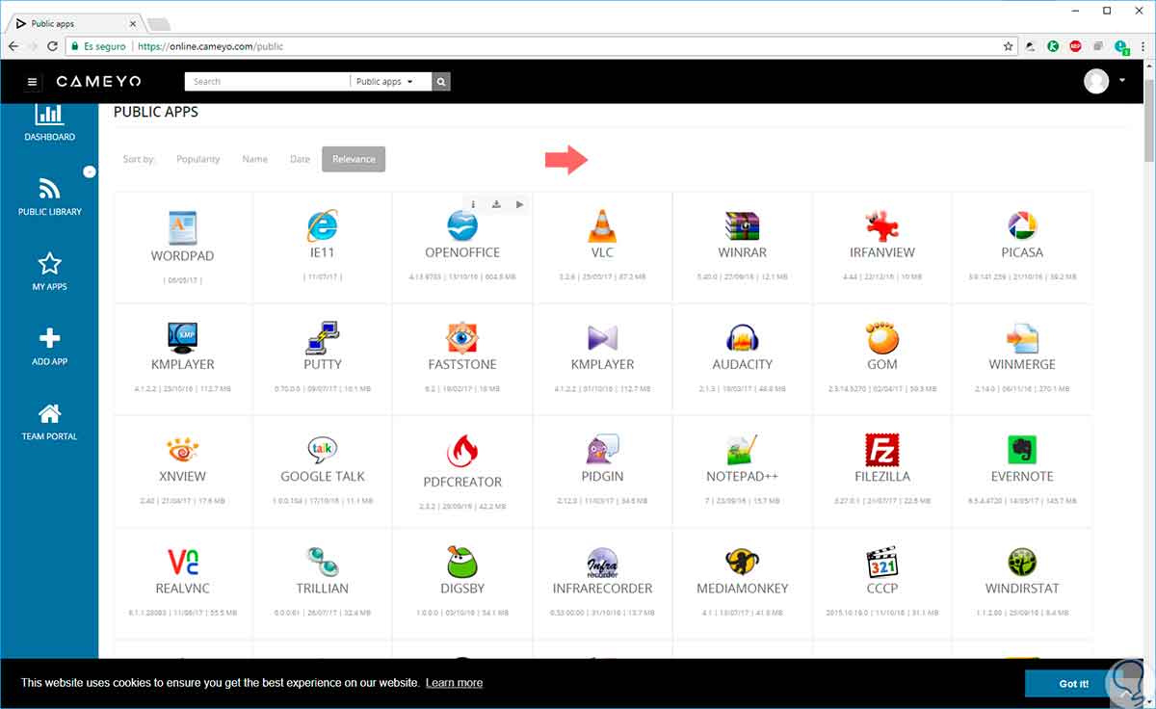Select the GOM player icon
Screen dimensions: 1156x709
click(881, 337)
